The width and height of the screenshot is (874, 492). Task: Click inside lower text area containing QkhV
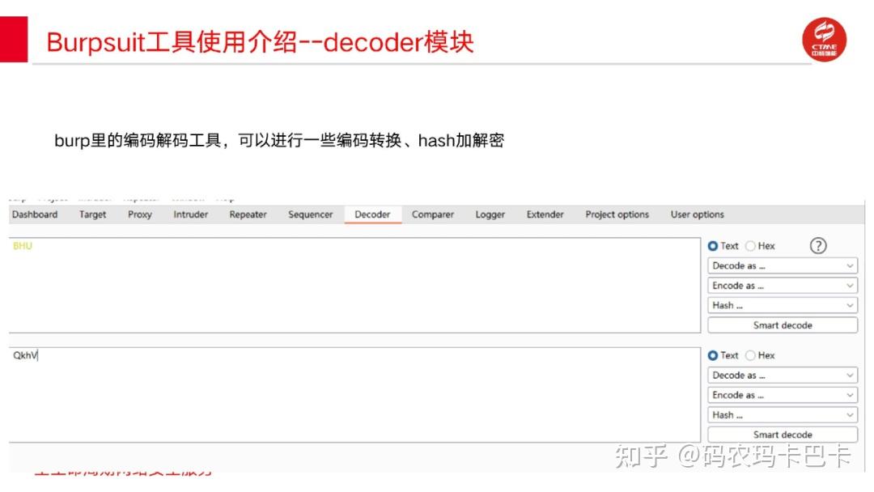[x=354, y=395]
